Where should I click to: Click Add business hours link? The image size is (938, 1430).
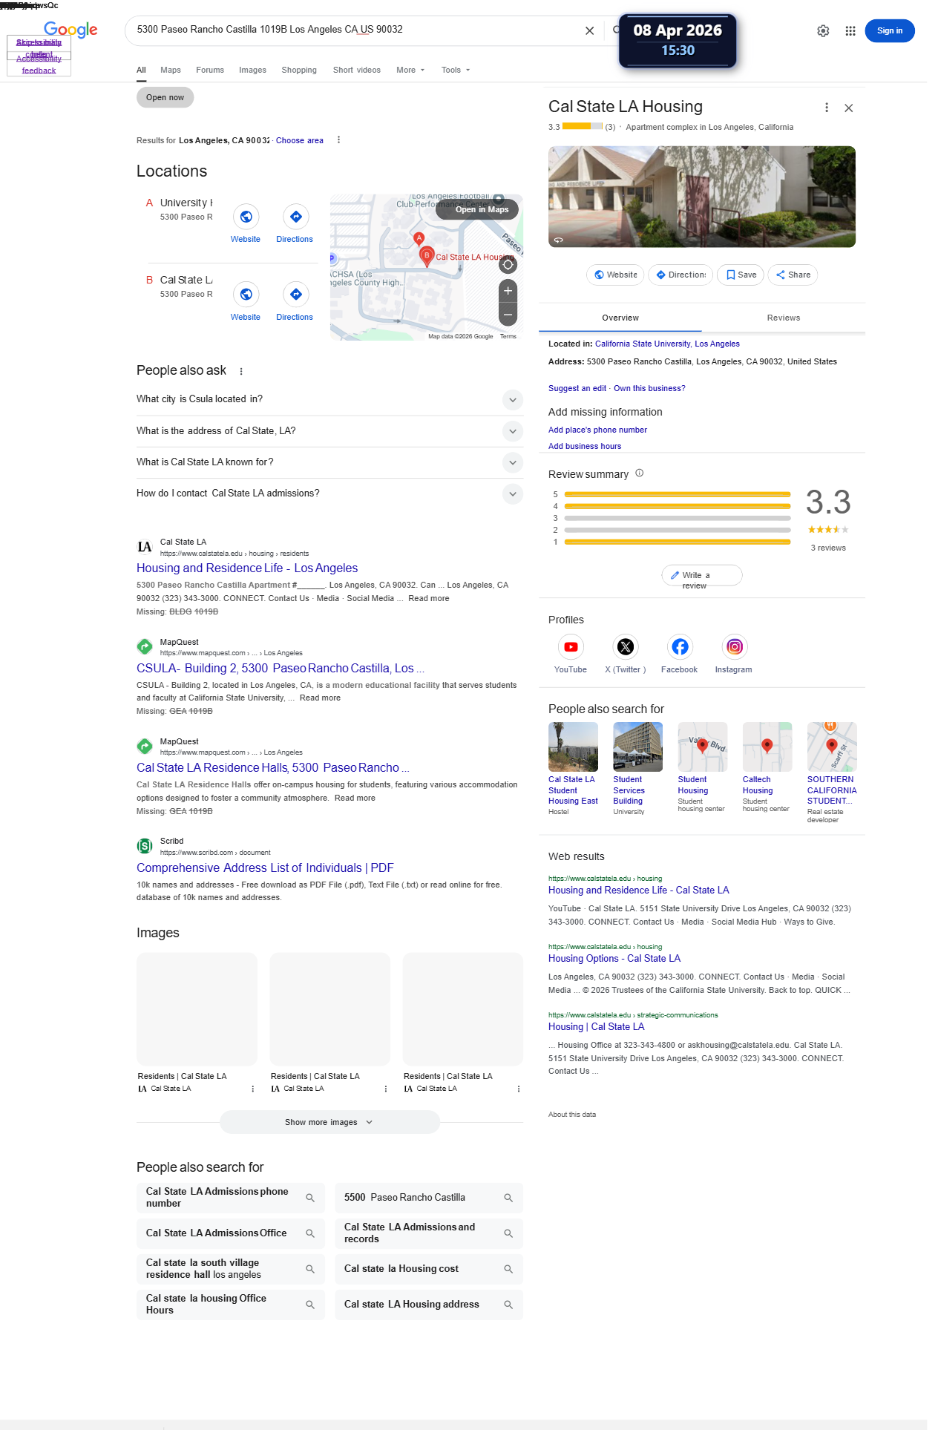coord(585,446)
